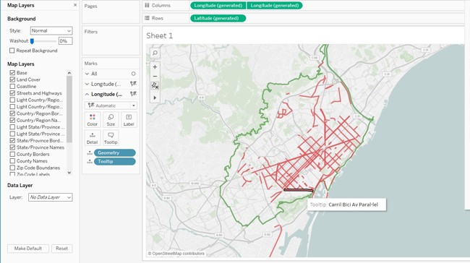Open the Color mark card
Screen dimensions: 470x263
(93, 120)
